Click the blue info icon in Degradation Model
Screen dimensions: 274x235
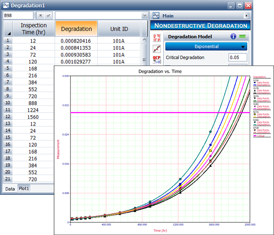(233, 37)
